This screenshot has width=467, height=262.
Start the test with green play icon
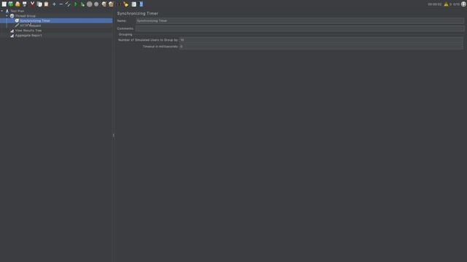coord(76,4)
